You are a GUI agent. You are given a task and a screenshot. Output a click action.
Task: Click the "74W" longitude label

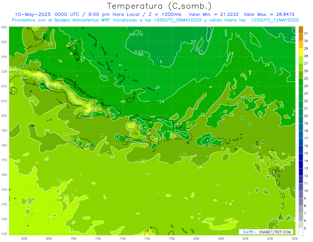tap(122, 238)
